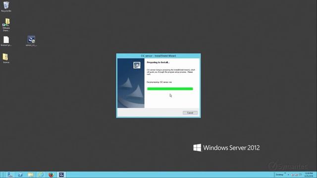The width and height of the screenshot is (317, 178).
Task: Expand the Desktop toolbar chevron in the taskbar
Action: 285,174
